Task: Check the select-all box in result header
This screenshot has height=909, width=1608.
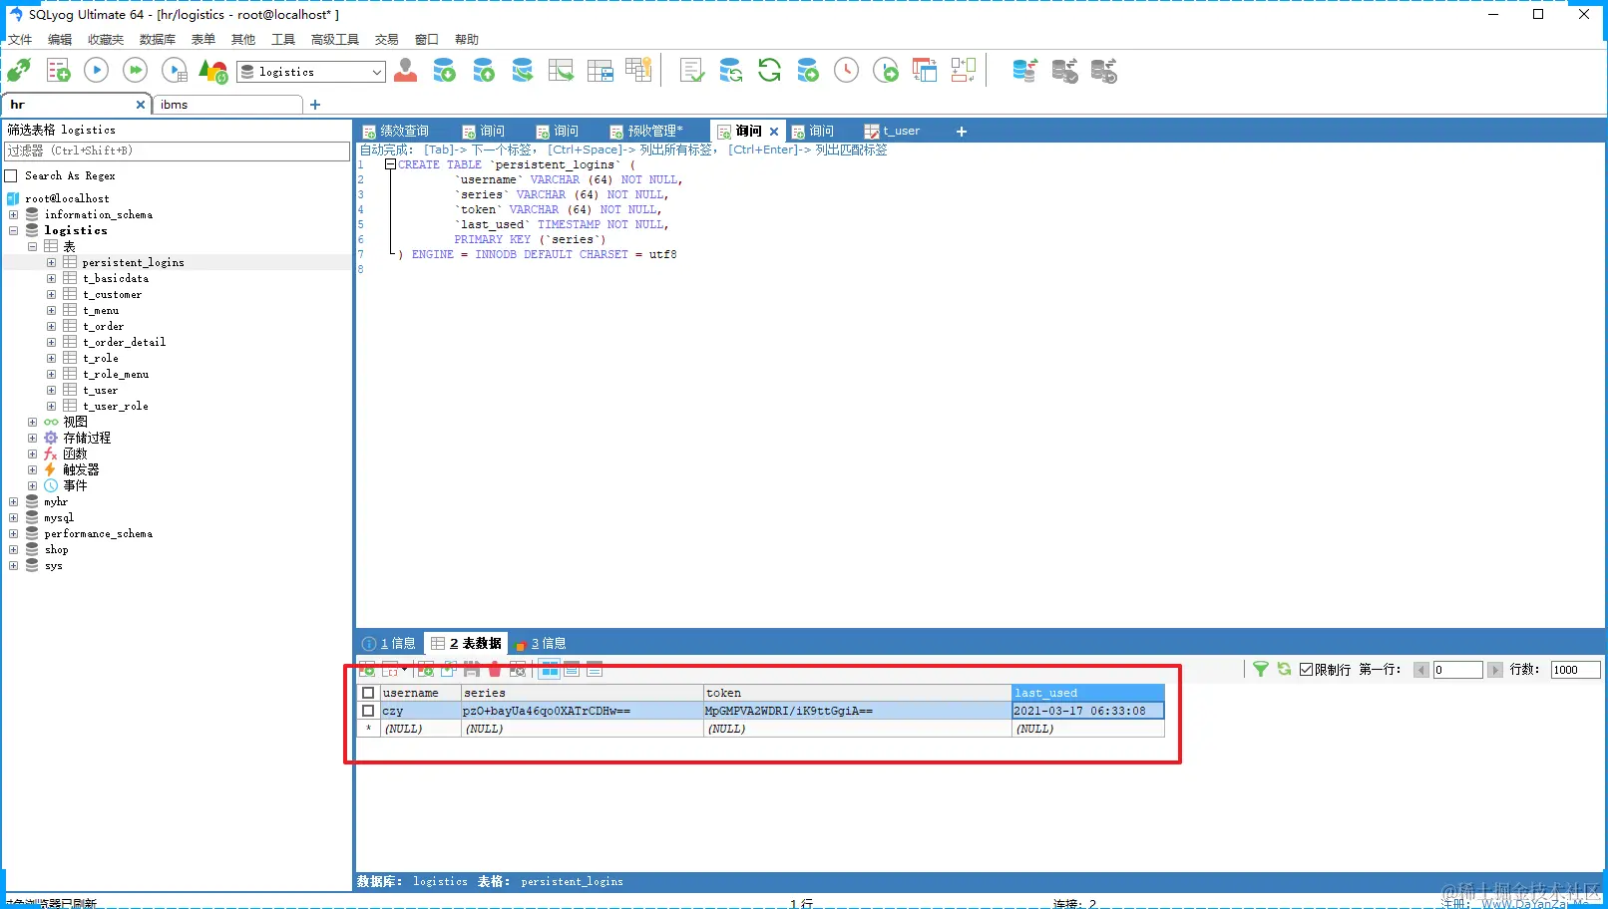Action: coord(368,693)
